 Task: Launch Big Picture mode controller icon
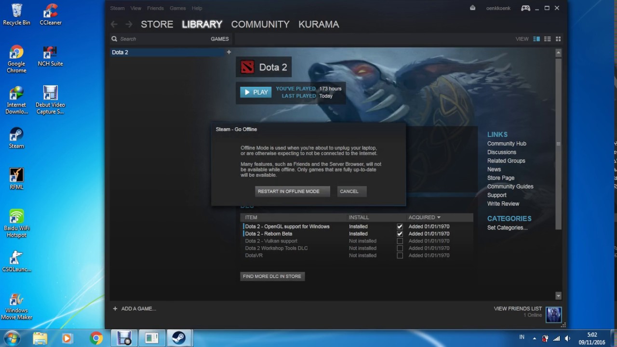tap(525, 8)
